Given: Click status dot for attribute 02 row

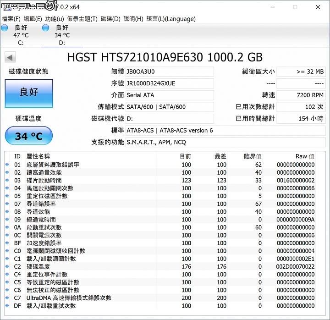Looking at the screenshot, I should click(7, 172).
